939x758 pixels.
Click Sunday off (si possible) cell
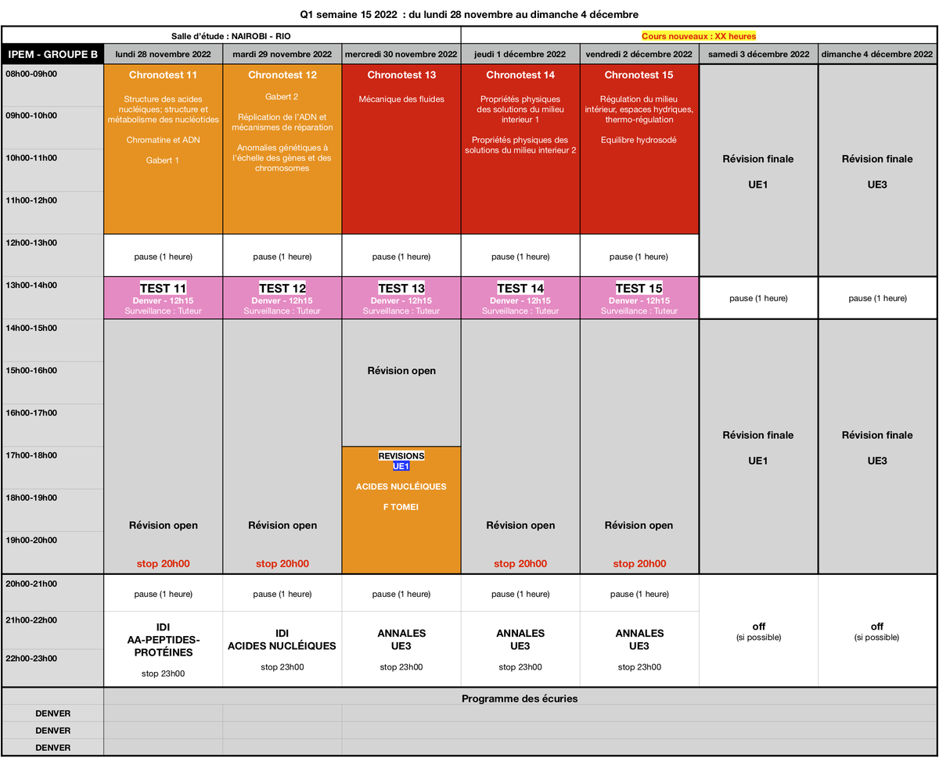877,630
